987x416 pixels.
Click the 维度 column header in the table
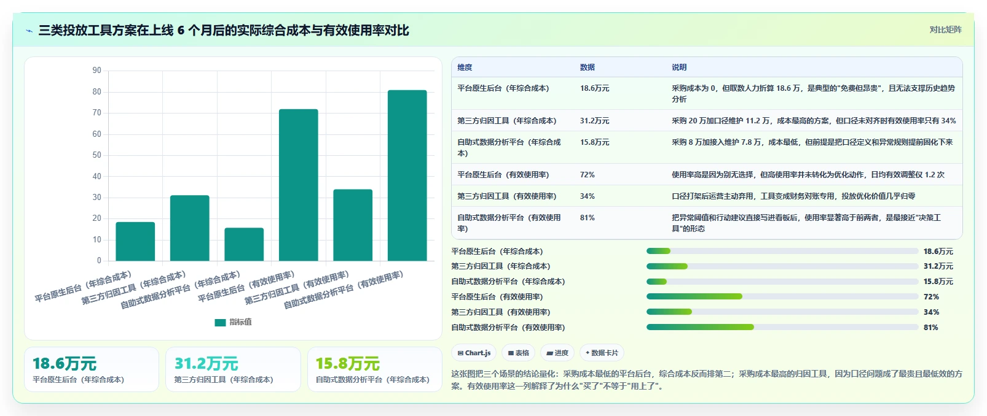tap(465, 67)
